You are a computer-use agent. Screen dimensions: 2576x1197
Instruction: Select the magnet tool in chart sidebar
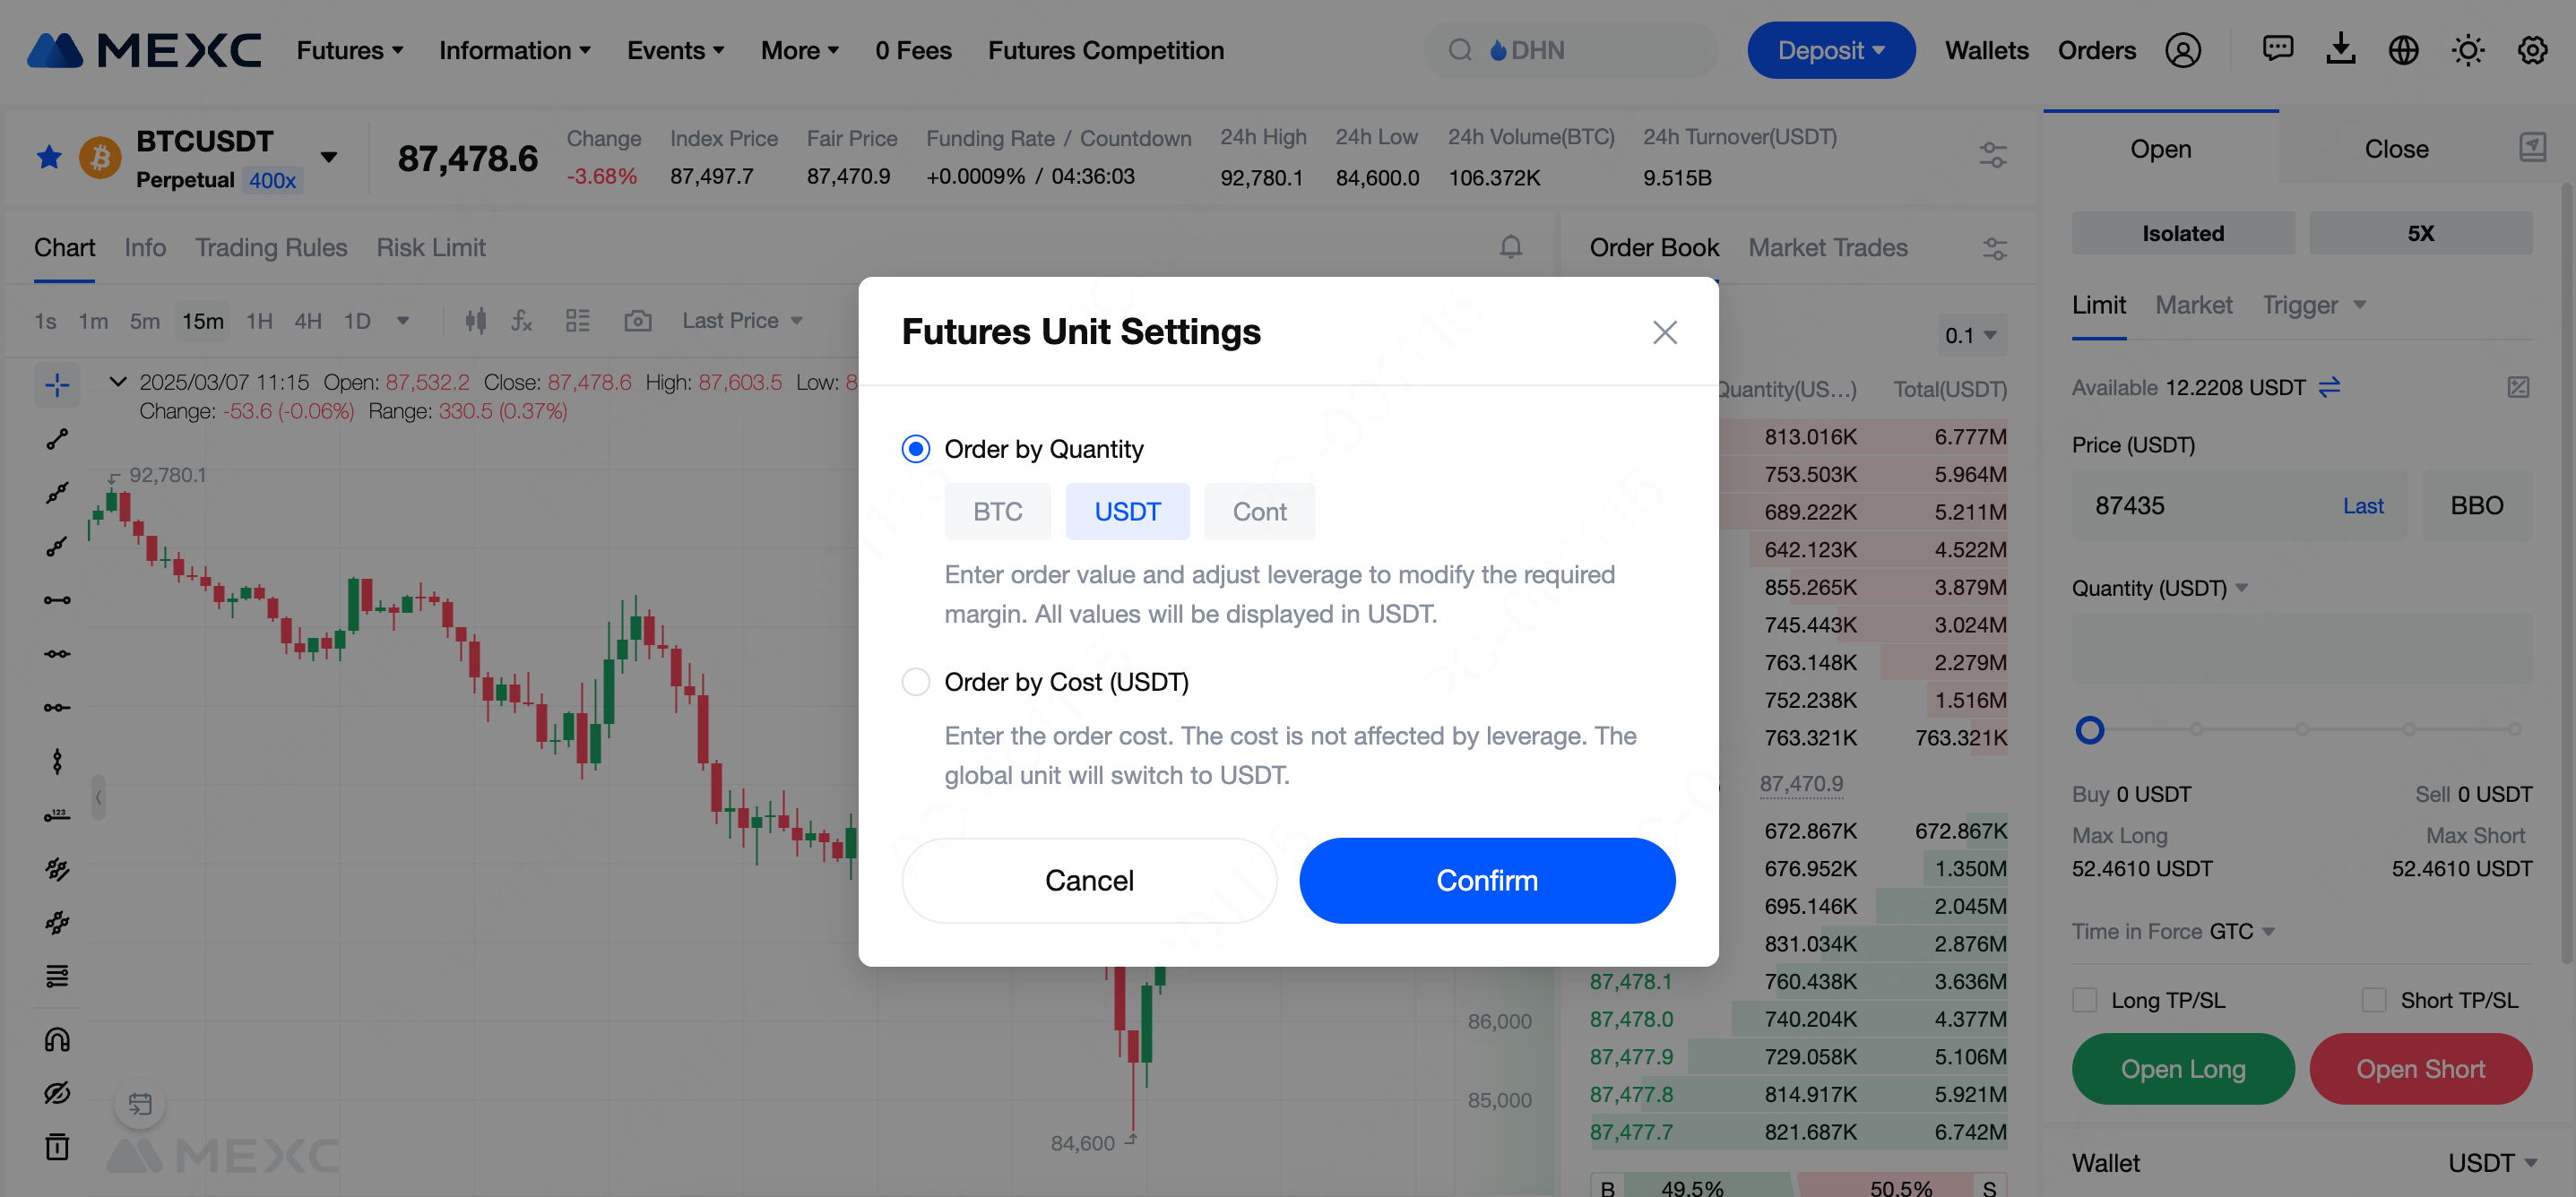(57, 1040)
